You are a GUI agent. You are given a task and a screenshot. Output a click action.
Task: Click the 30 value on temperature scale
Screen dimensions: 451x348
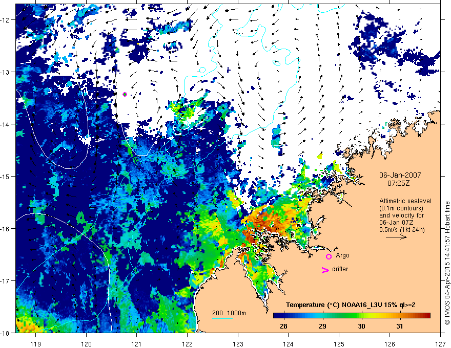click(361, 326)
